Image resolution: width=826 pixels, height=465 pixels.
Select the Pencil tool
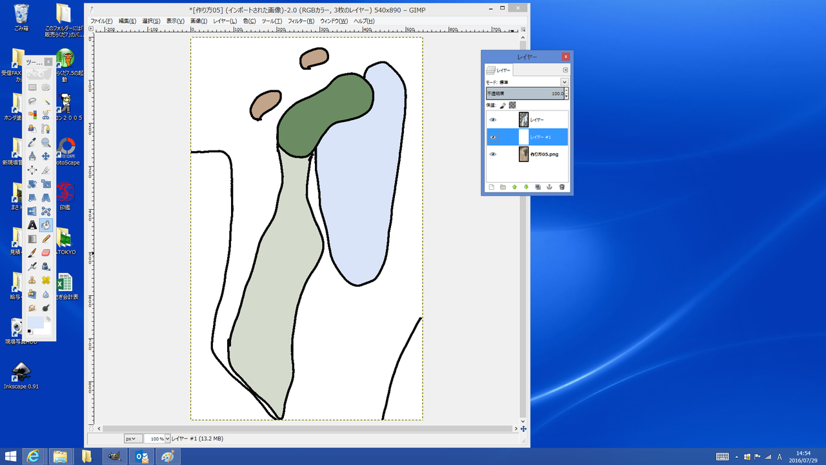coord(46,239)
